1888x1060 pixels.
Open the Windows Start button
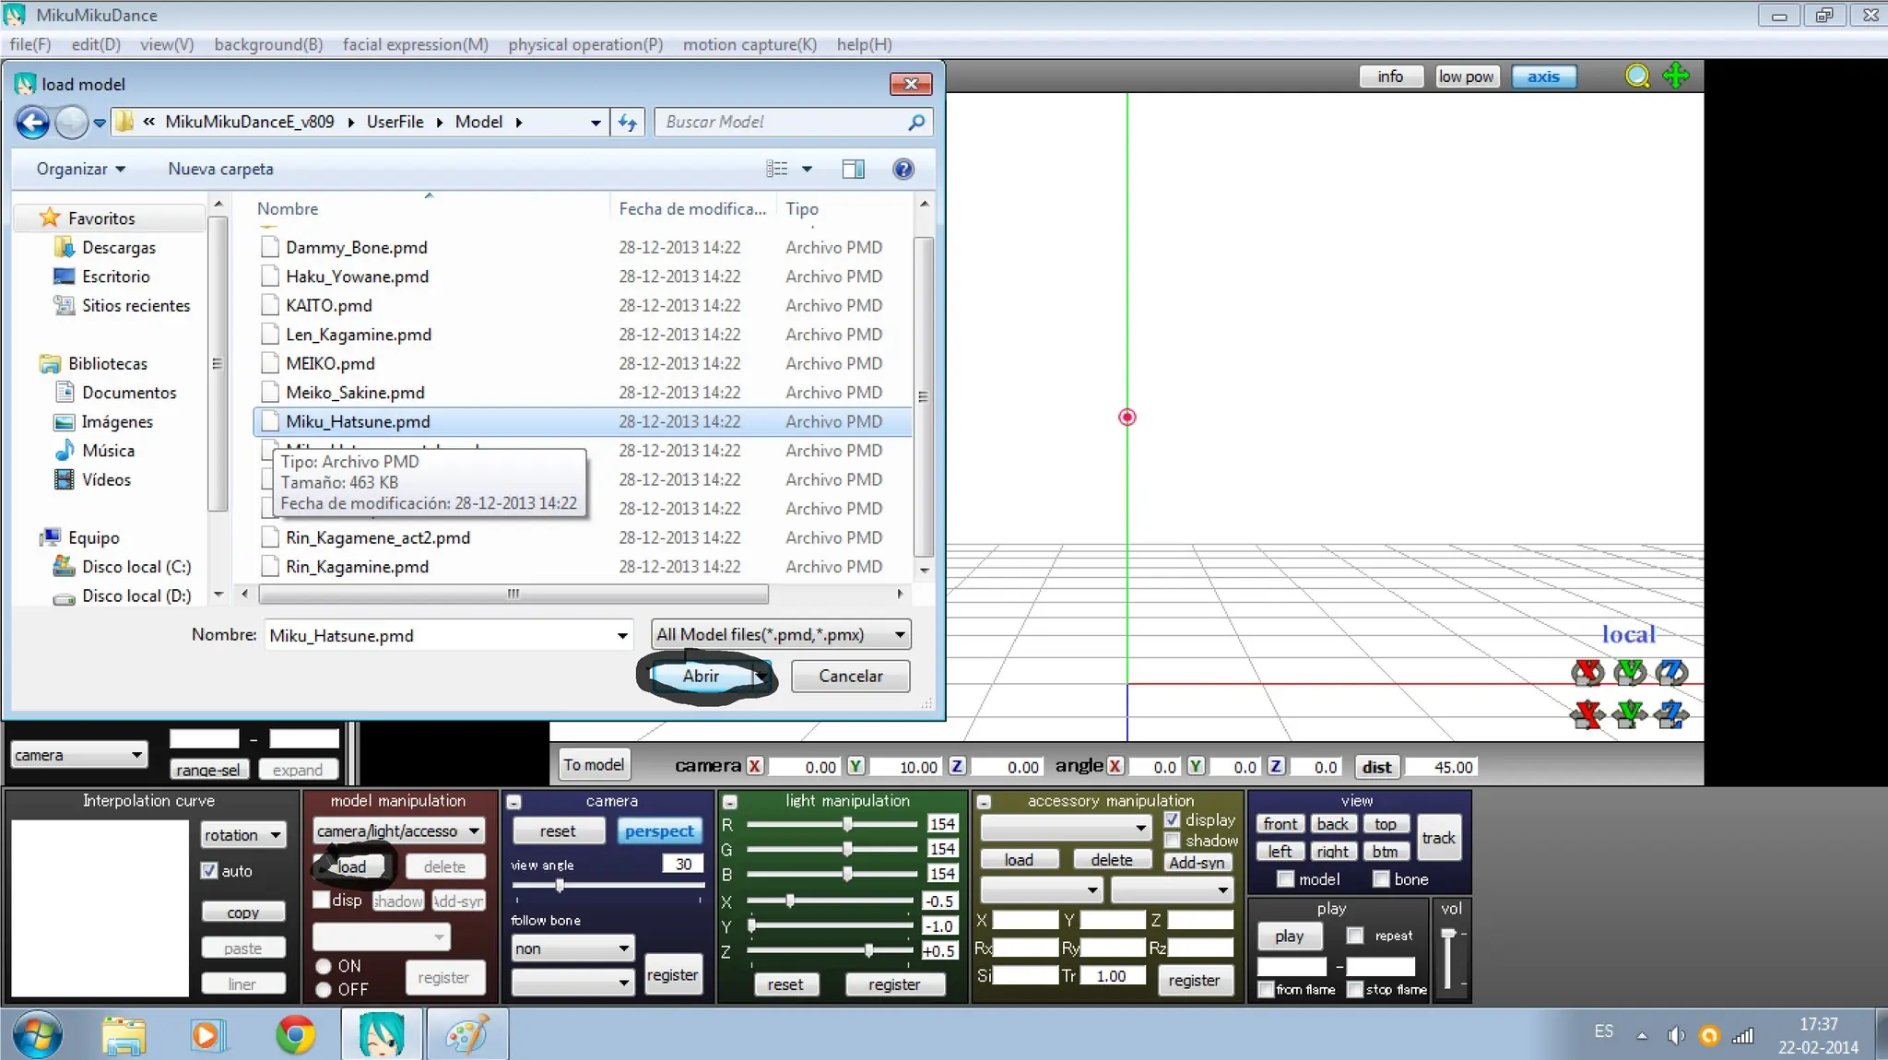[x=37, y=1034]
